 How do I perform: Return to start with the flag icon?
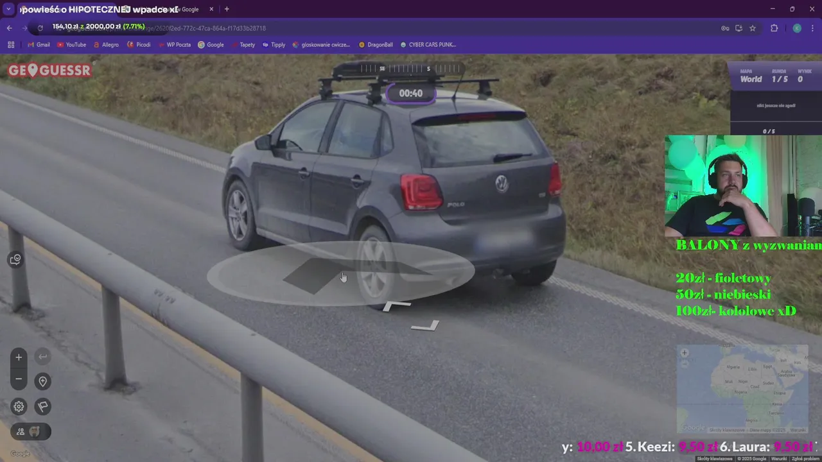[x=42, y=406]
